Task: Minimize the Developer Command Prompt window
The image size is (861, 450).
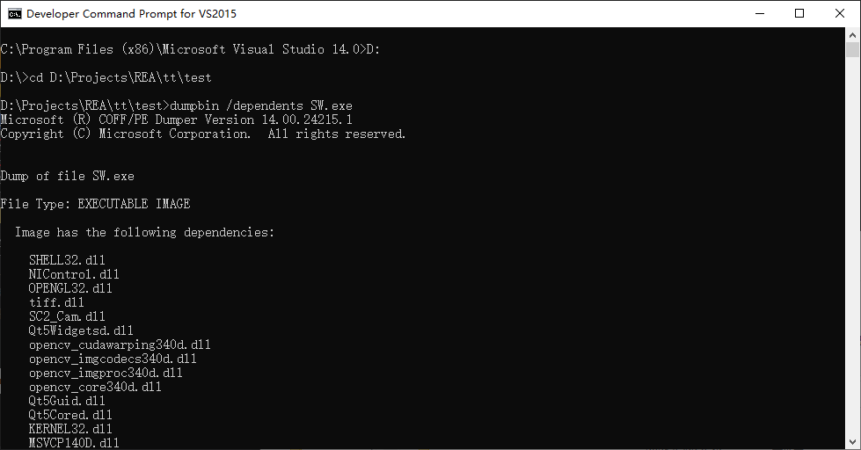Action: point(760,14)
